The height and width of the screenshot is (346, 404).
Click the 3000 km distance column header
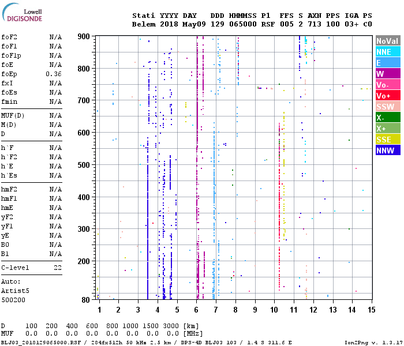tap(171, 326)
